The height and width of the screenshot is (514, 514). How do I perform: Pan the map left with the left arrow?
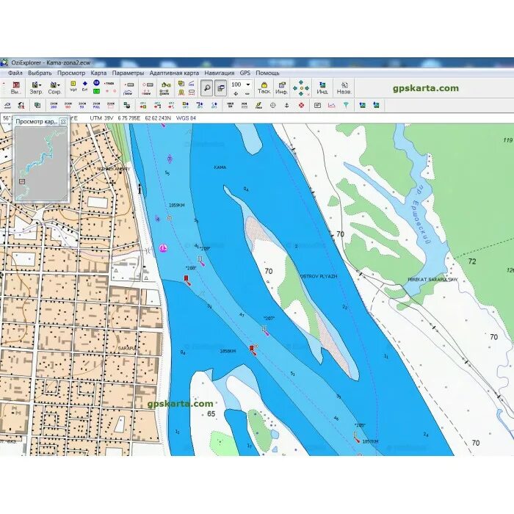294,88
